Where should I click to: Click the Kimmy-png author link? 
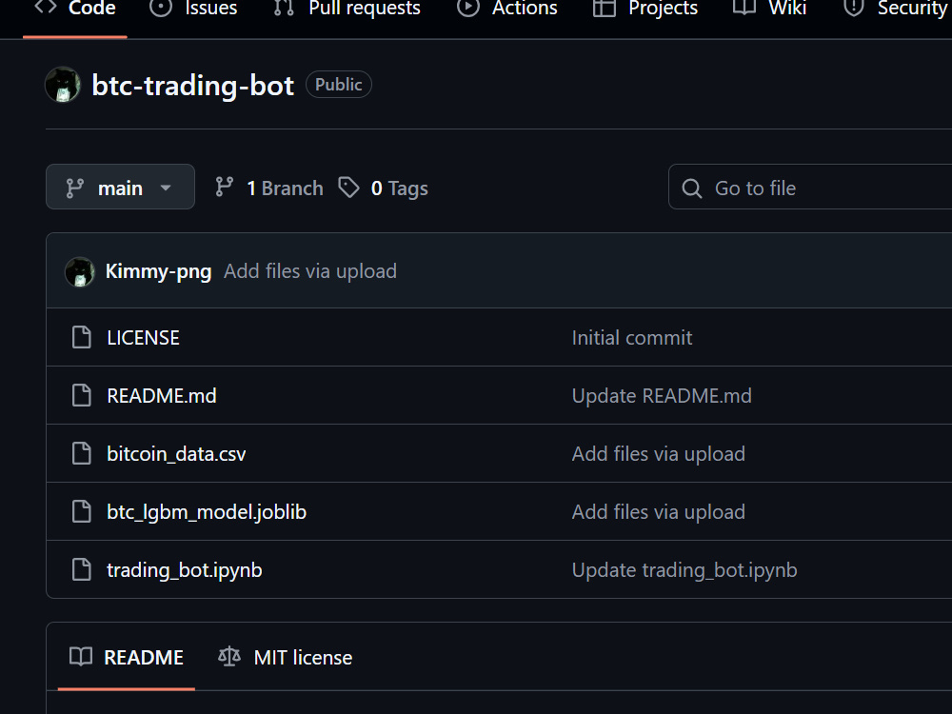158,270
